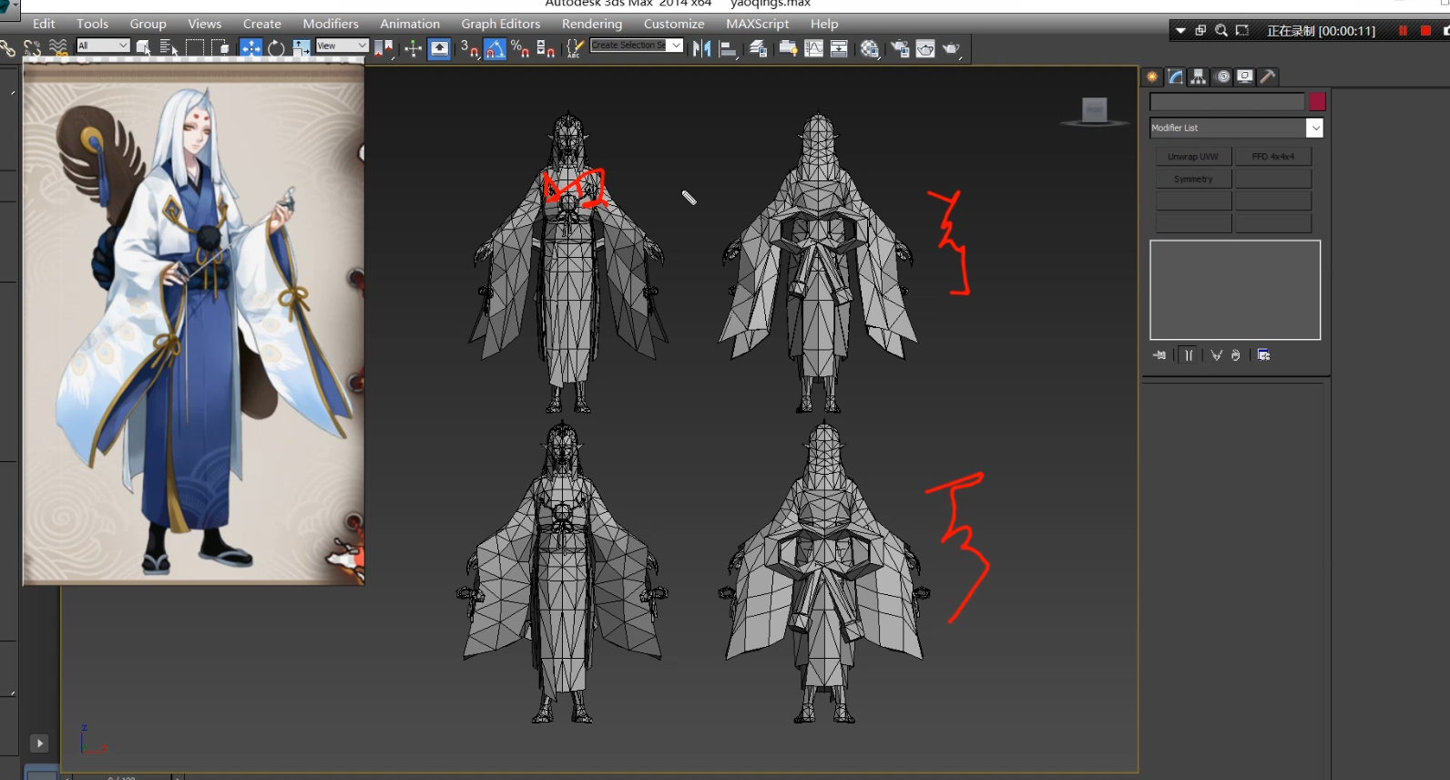Click the object name input field
1450x780 pixels.
coord(1227,101)
